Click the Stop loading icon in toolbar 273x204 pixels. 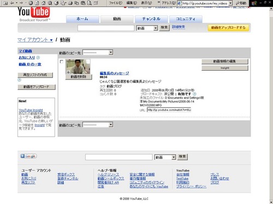(31, 3)
